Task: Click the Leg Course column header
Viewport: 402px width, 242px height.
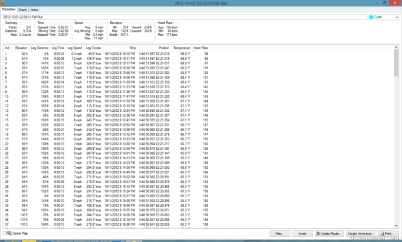Action: tap(93, 48)
